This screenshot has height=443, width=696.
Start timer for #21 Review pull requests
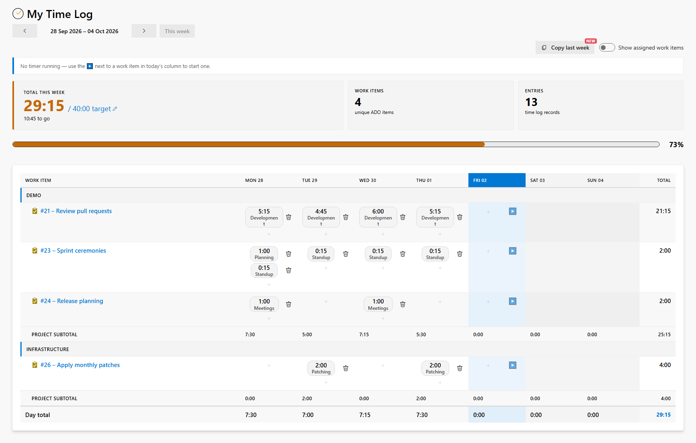(x=512, y=211)
